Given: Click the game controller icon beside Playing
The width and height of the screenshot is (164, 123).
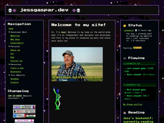Looking at the screenshot, I should (125, 58).
